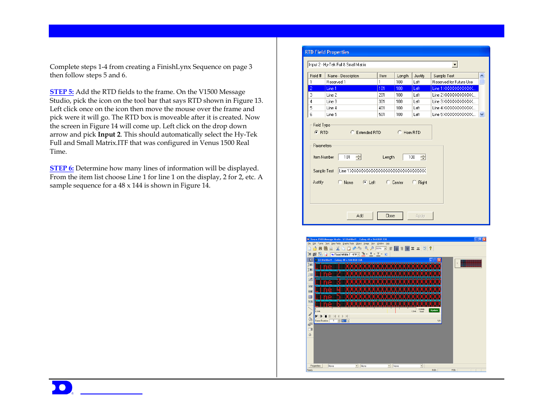Click the Stop playback button

[x=326, y=316]
